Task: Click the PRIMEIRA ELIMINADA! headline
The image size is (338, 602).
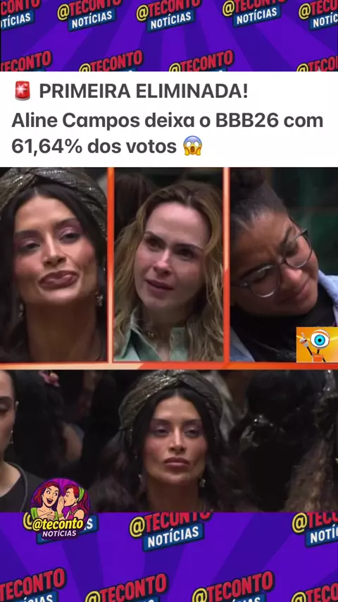Action: [144, 92]
